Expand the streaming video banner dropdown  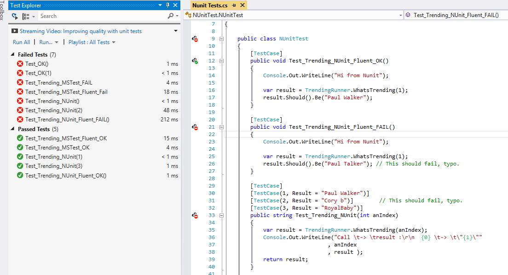click(176, 31)
